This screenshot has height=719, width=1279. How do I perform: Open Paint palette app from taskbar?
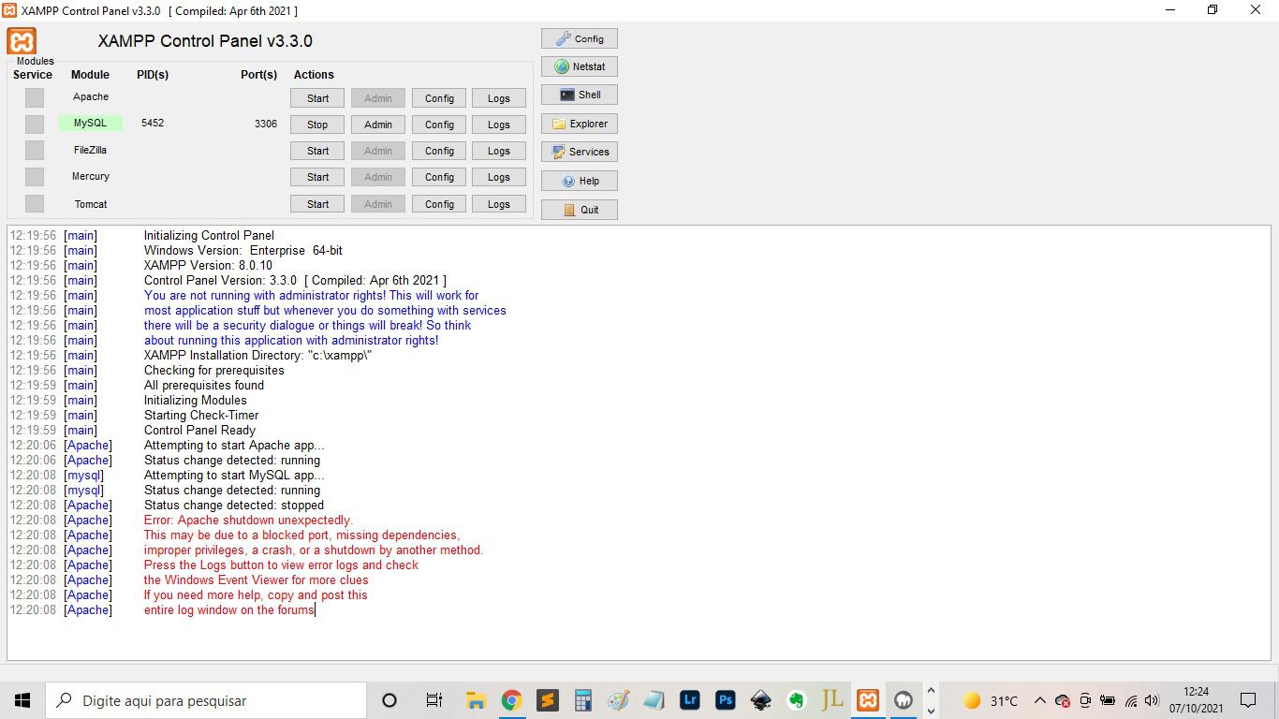coord(619,700)
